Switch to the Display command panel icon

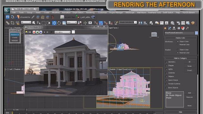pyautogui.click(x=183, y=28)
